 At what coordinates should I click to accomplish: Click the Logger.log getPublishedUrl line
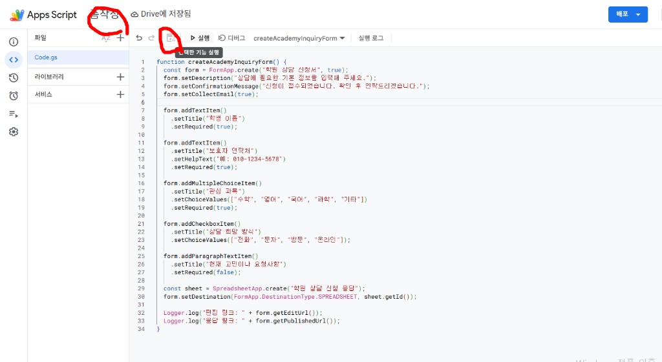coord(251,321)
